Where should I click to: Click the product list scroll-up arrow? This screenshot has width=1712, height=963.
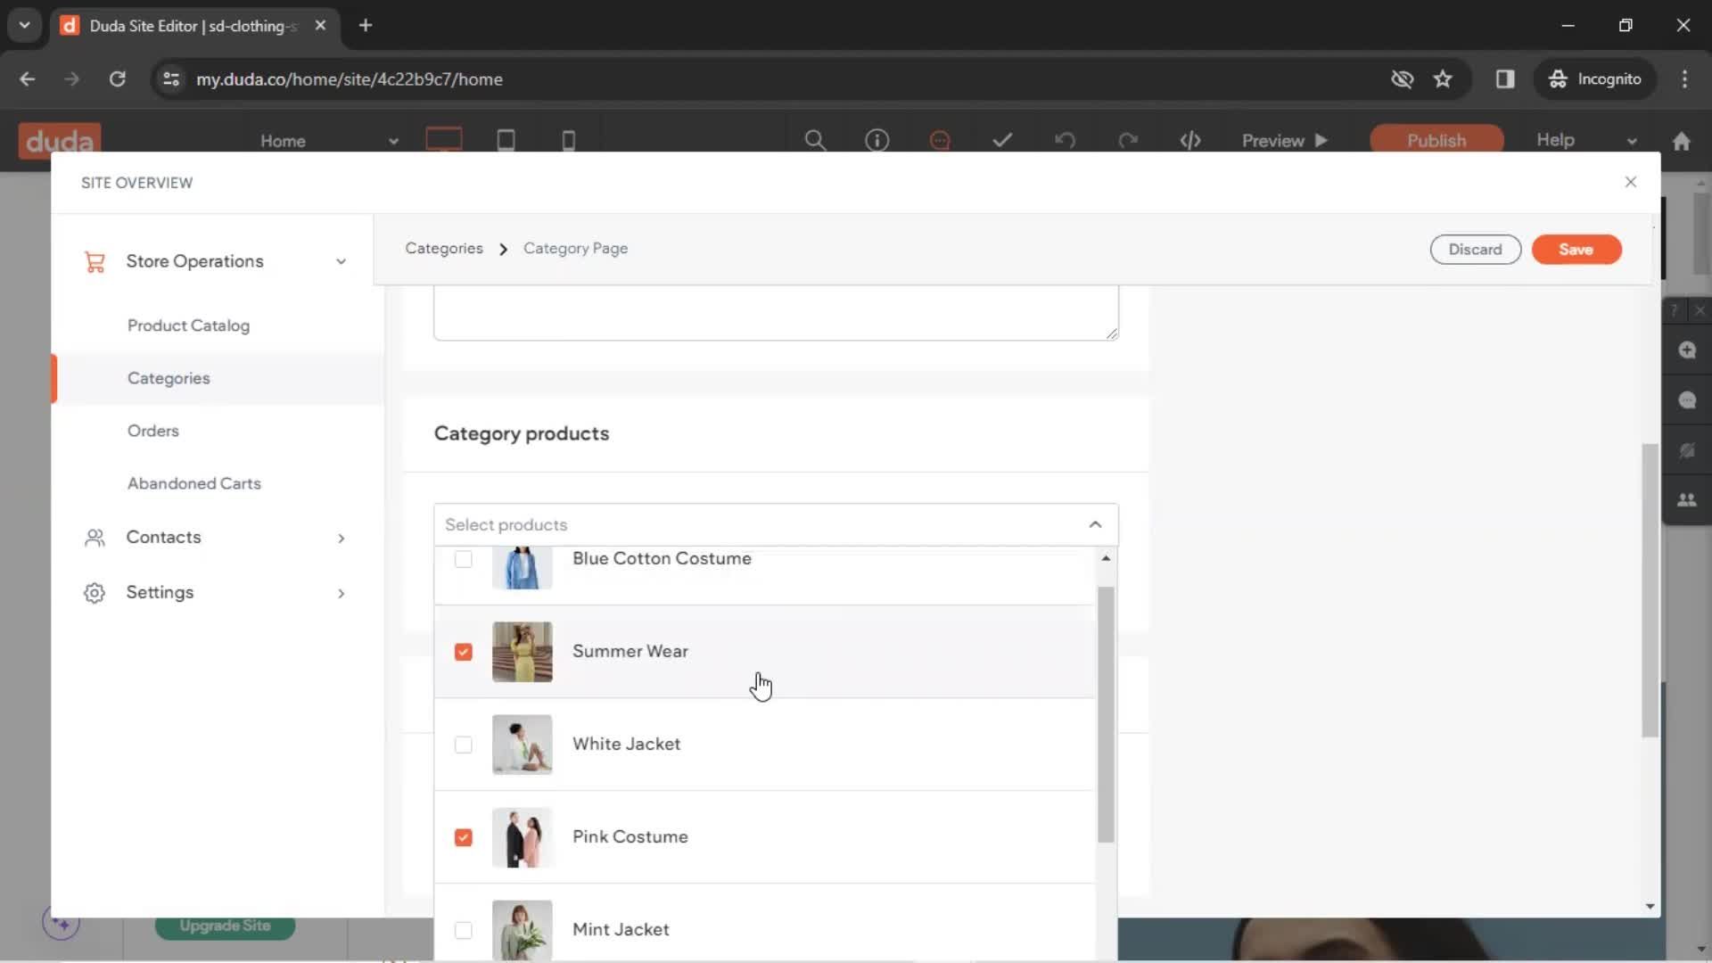(1106, 558)
